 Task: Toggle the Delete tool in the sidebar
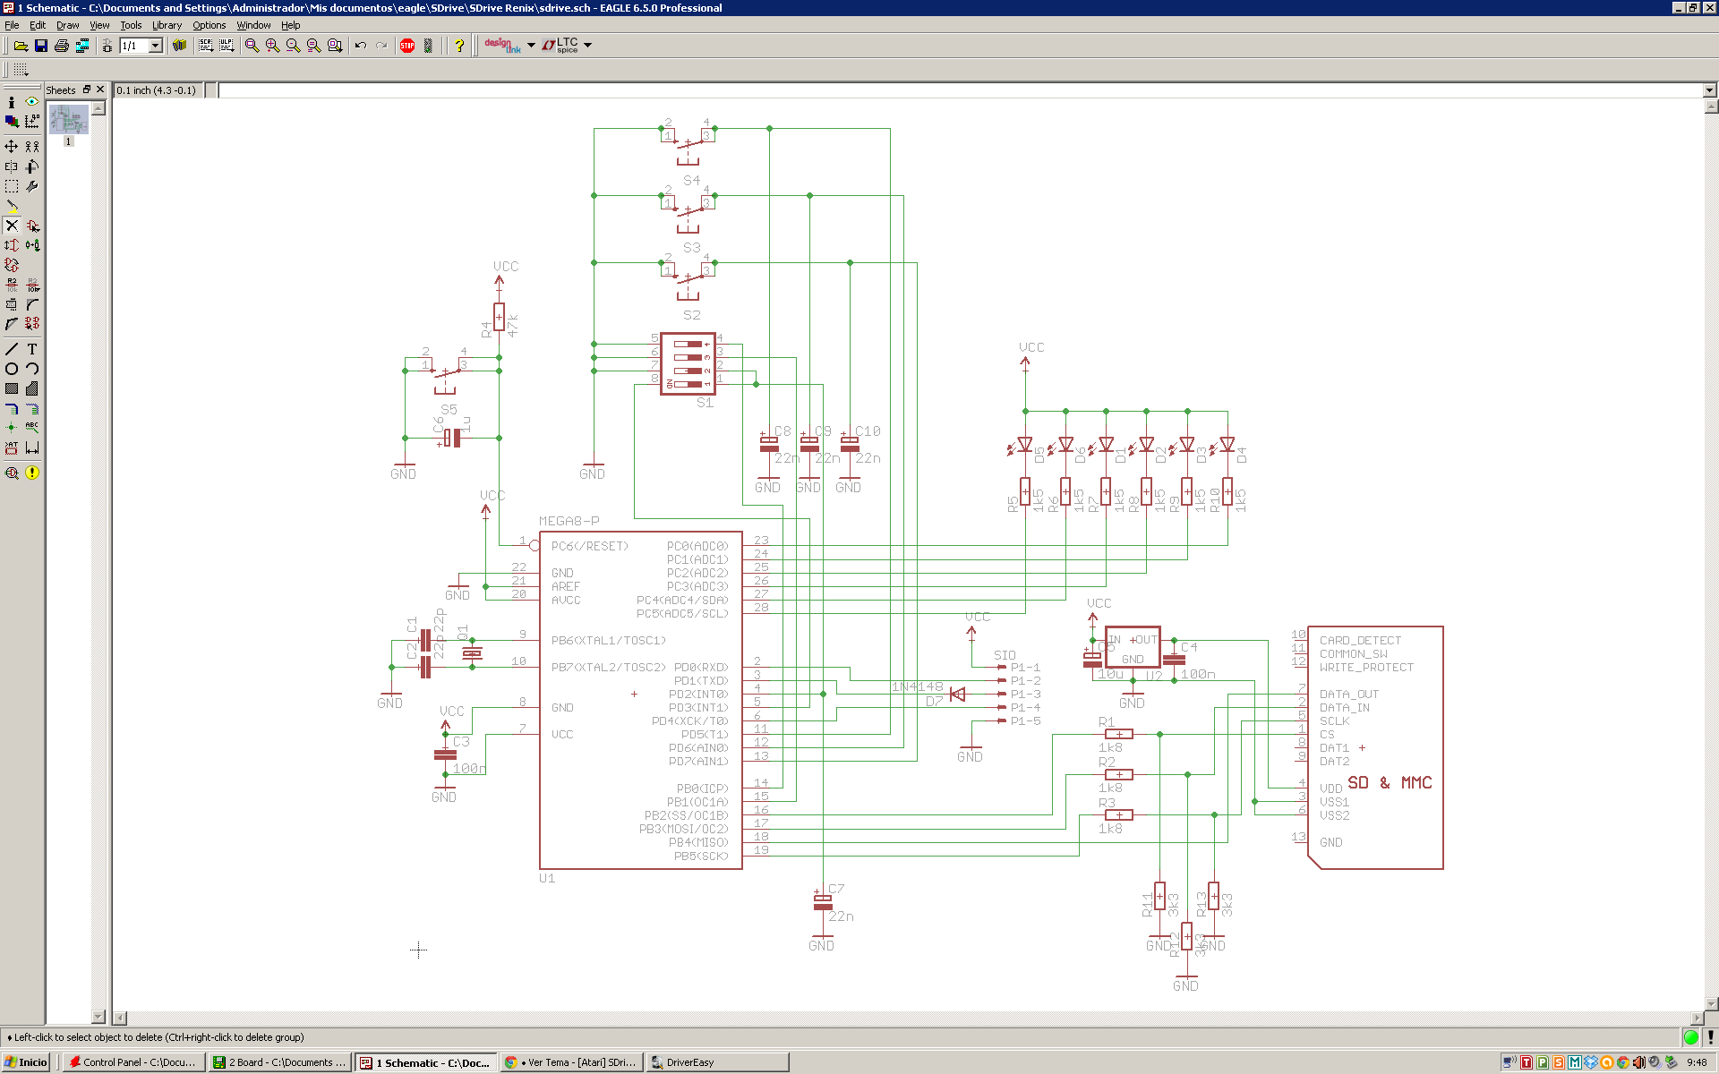pyautogui.click(x=12, y=226)
